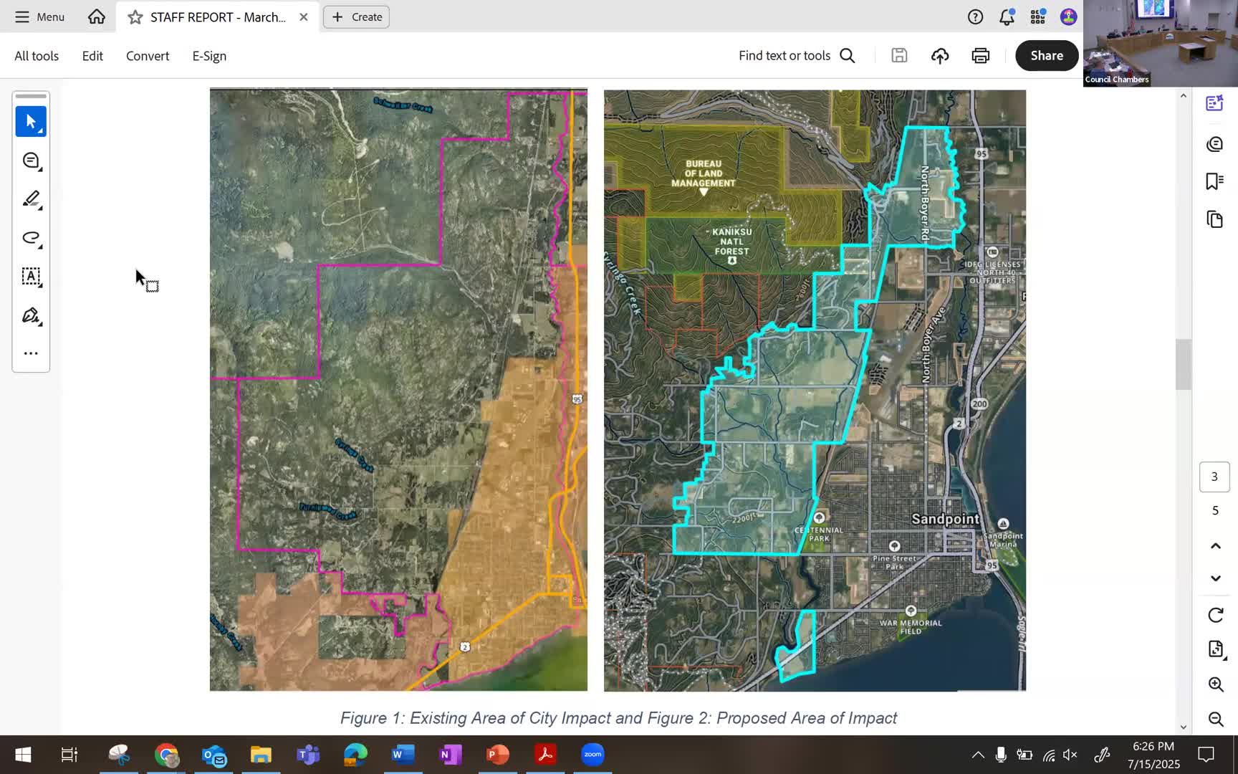Select the freehand Draw loop tool
The height and width of the screenshot is (774, 1238).
[31, 238]
